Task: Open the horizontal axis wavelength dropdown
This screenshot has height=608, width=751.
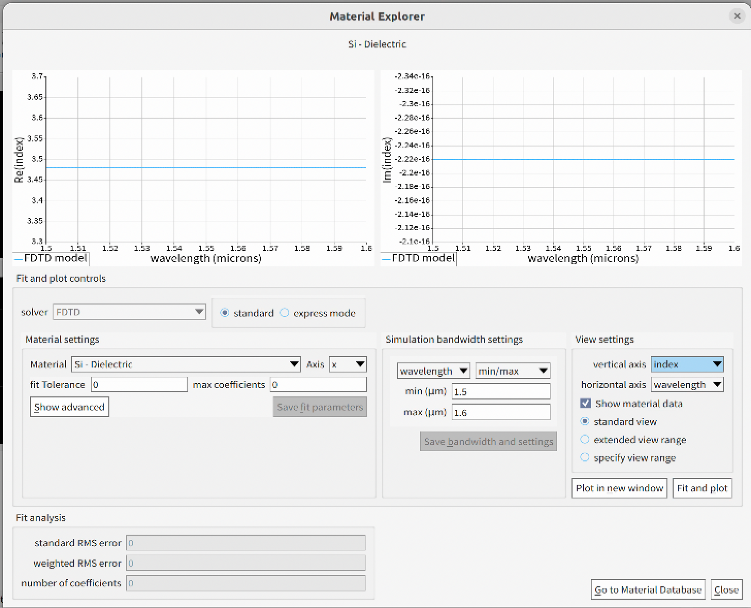Action: coord(687,385)
